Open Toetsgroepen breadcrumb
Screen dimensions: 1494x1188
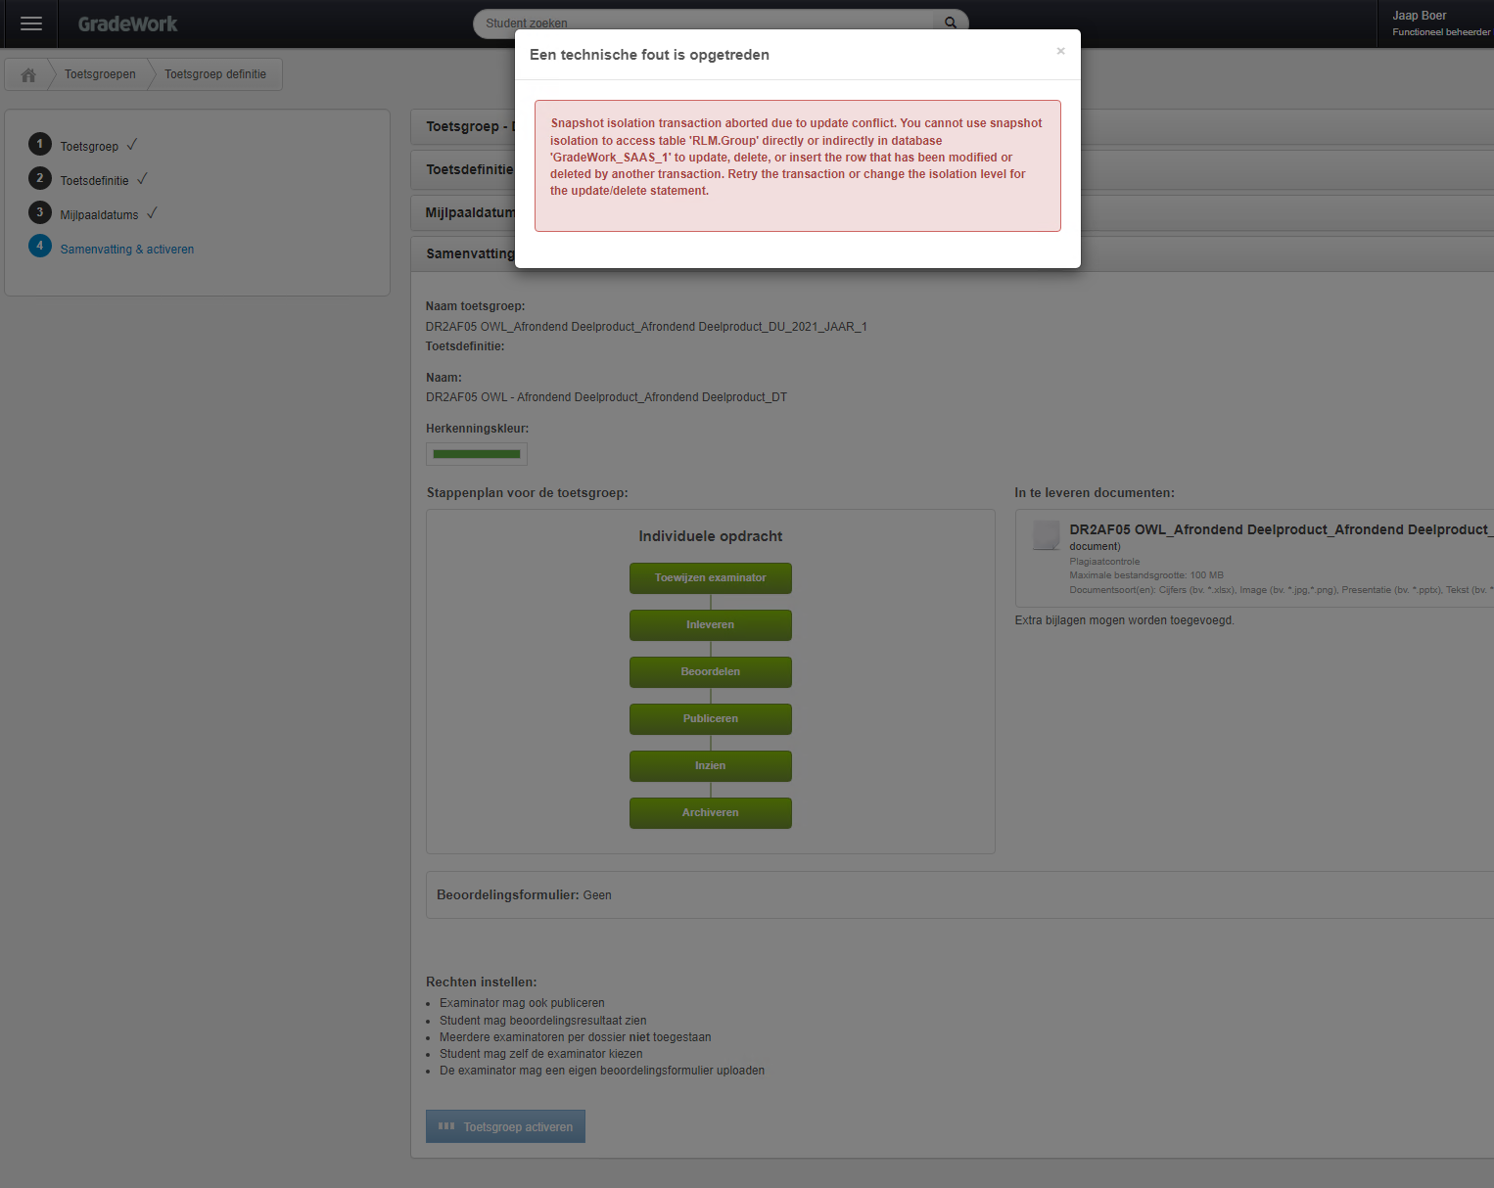pyautogui.click(x=100, y=74)
